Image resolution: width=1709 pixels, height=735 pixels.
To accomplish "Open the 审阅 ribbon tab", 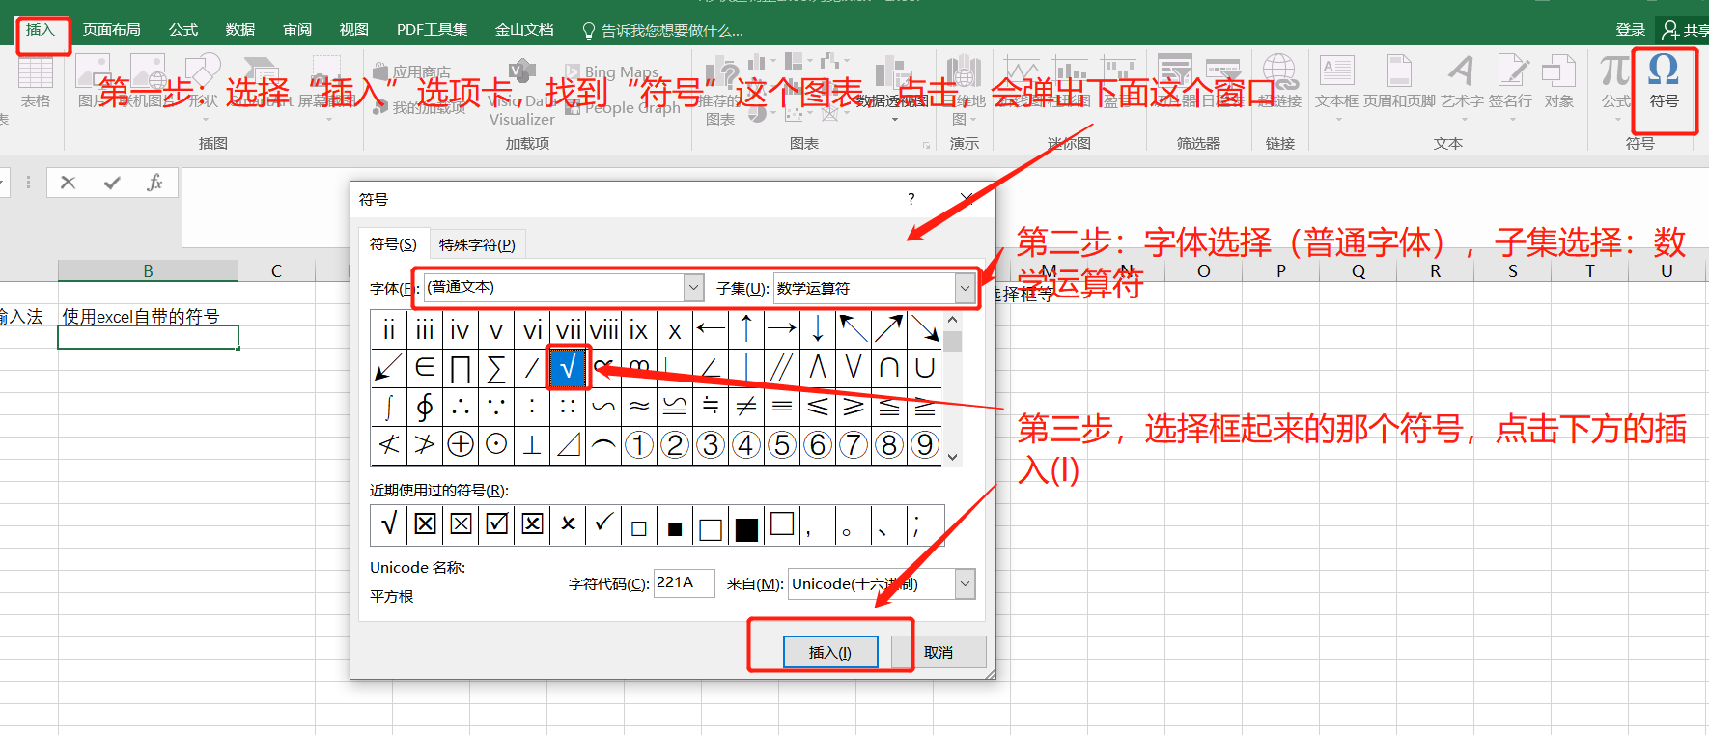I will tap(297, 30).
